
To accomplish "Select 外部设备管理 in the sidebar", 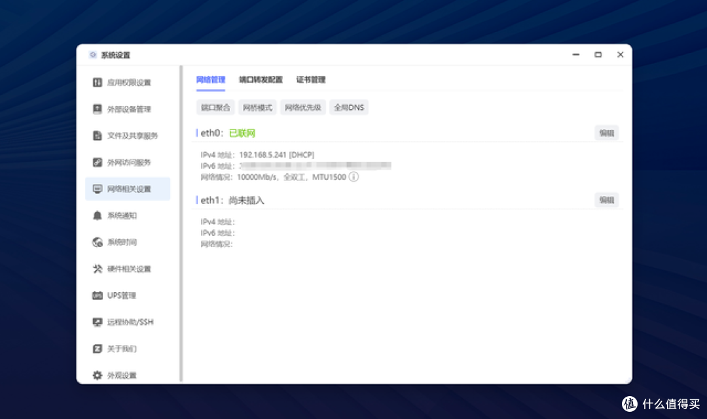I will [128, 109].
